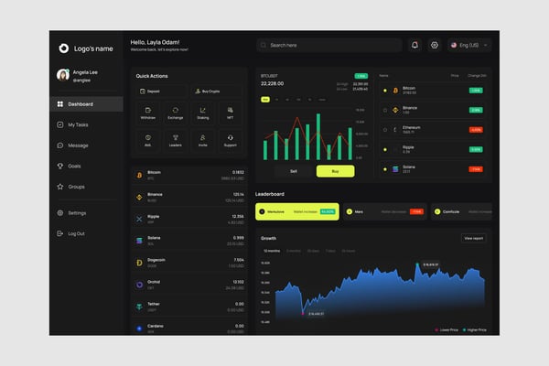Click the Dogecoin icon in the holdings list
549x366 pixels.
[x=139, y=263]
